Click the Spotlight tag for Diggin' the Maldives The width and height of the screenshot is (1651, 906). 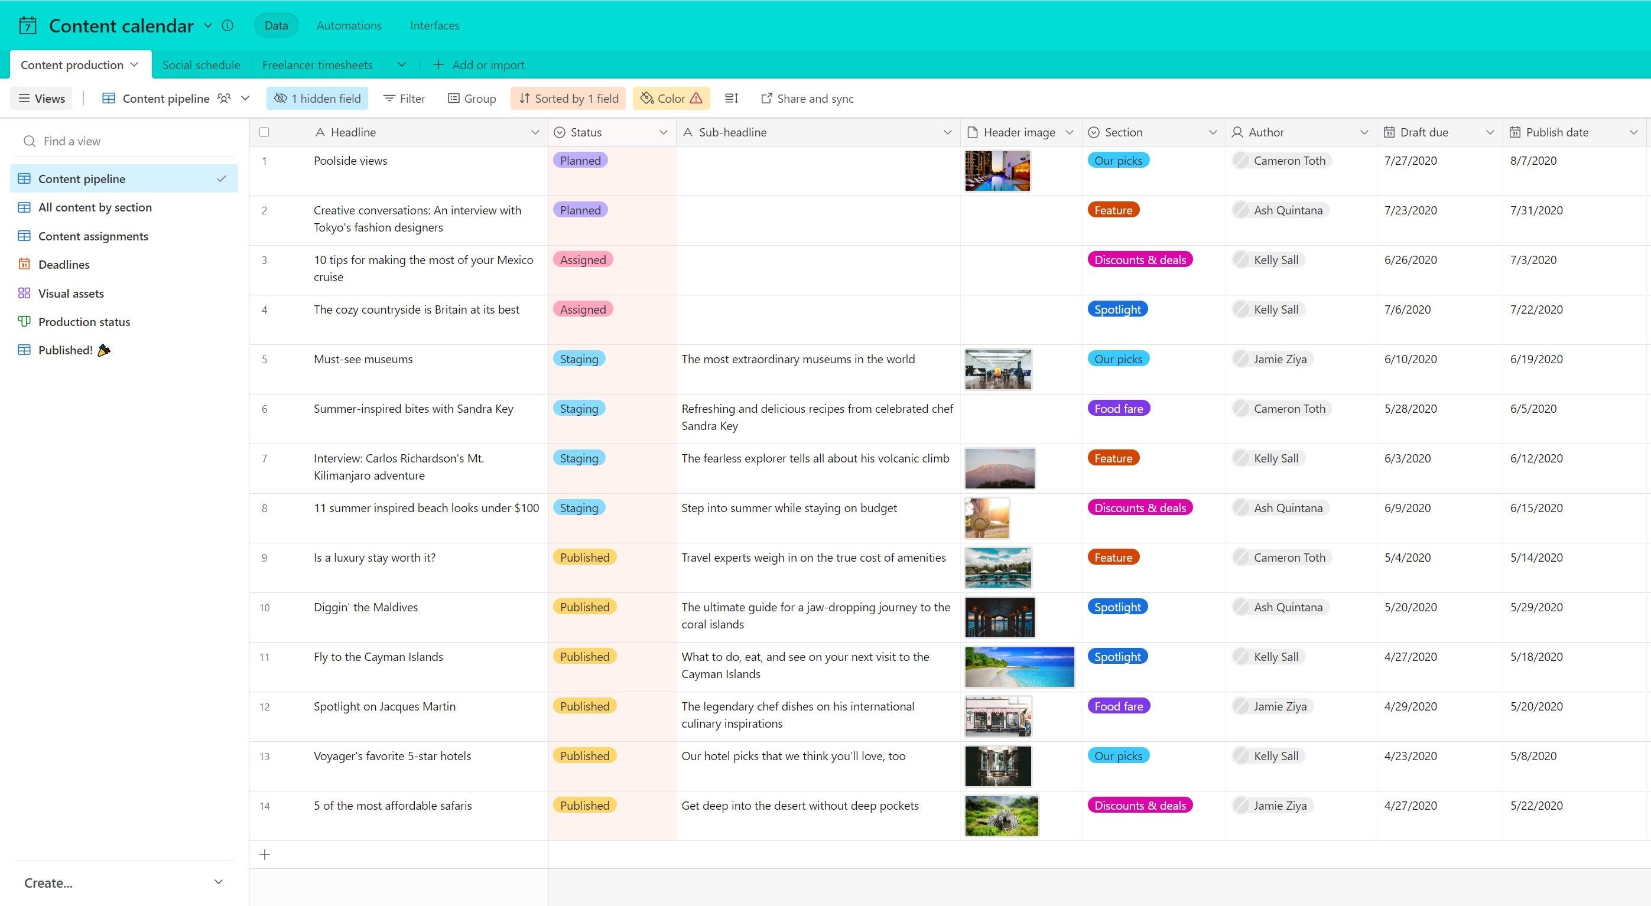pyautogui.click(x=1117, y=607)
